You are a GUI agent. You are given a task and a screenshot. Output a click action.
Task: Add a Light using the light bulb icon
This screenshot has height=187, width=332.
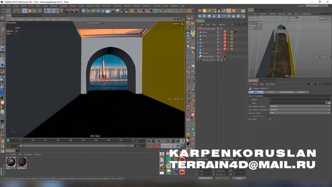click(118, 11)
